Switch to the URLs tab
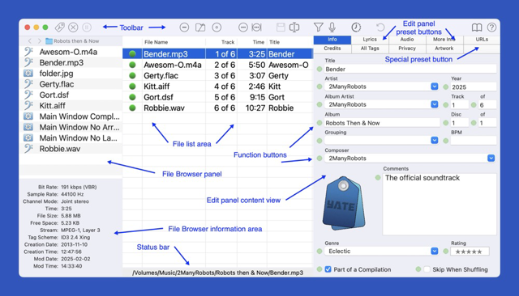This screenshot has height=296, width=519. pos(482,40)
